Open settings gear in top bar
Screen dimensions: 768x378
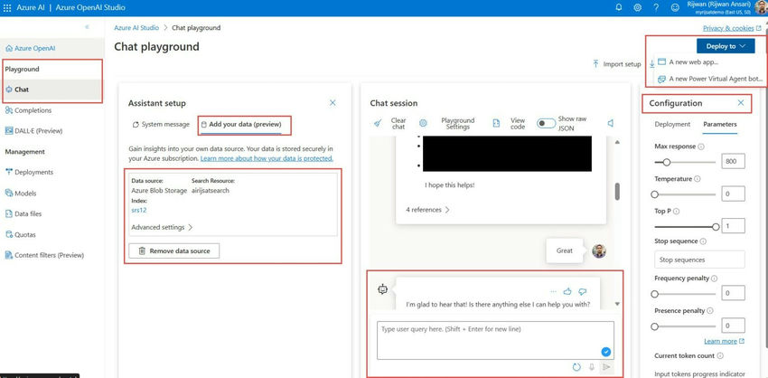click(x=637, y=7)
